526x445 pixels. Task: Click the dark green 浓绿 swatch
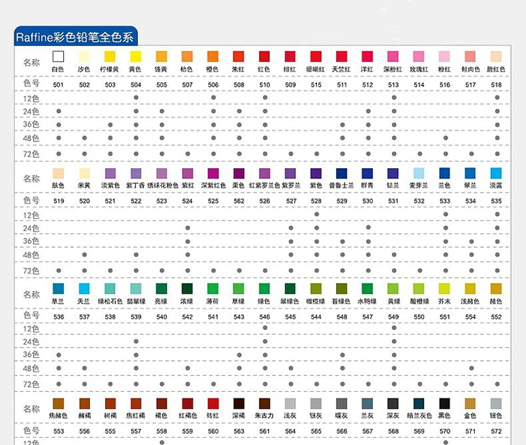[187, 289]
